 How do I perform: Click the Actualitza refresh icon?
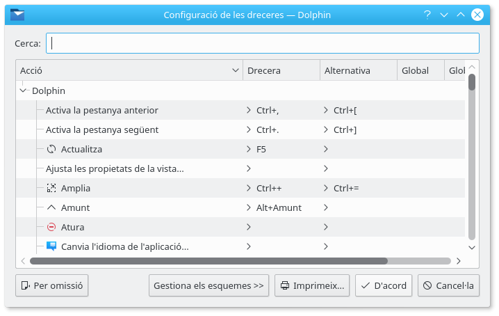pyautogui.click(x=51, y=149)
